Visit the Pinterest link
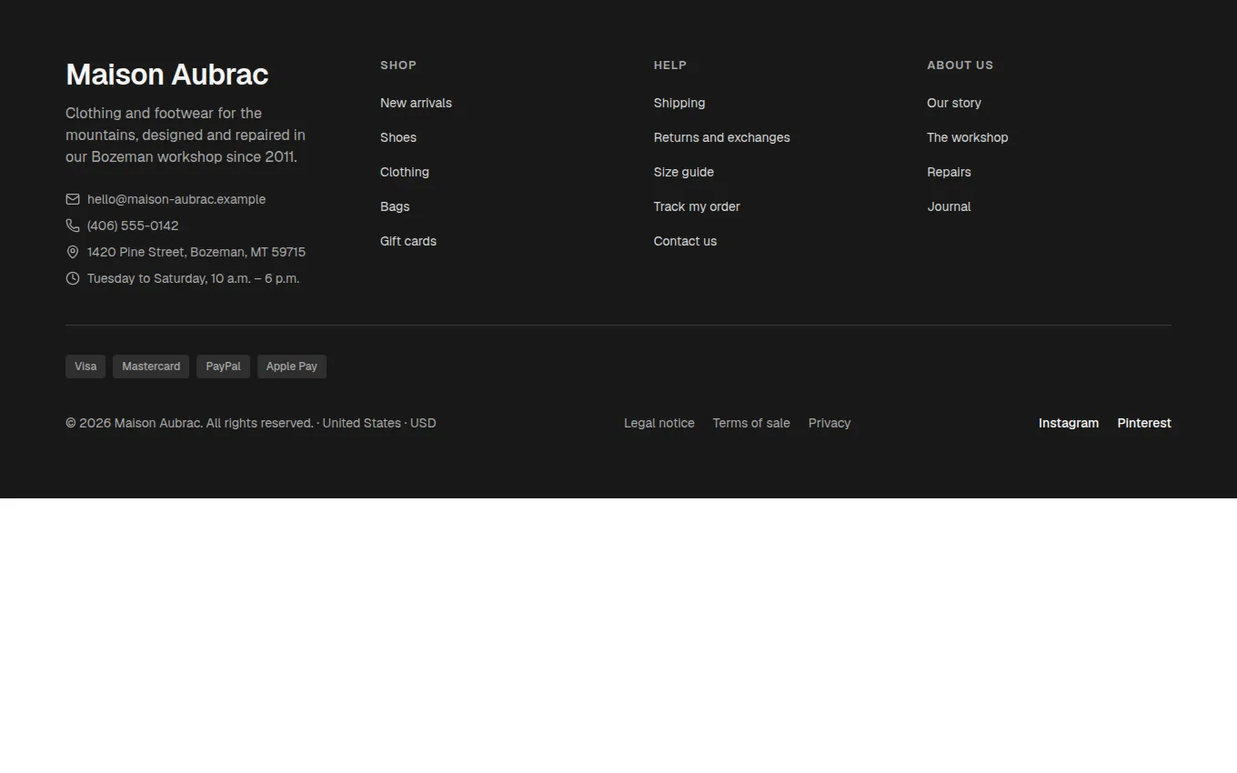 click(x=1144, y=423)
